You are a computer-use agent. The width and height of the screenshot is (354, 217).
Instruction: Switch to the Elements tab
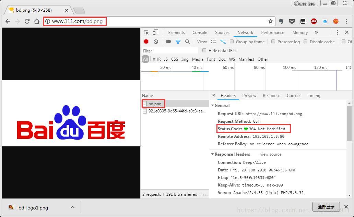(x=176, y=33)
